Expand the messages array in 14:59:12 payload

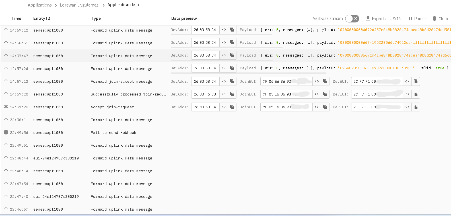tap(309, 30)
